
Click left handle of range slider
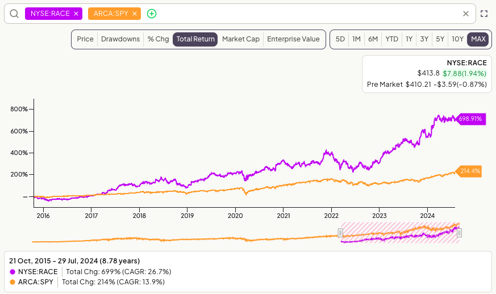(x=340, y=233)
